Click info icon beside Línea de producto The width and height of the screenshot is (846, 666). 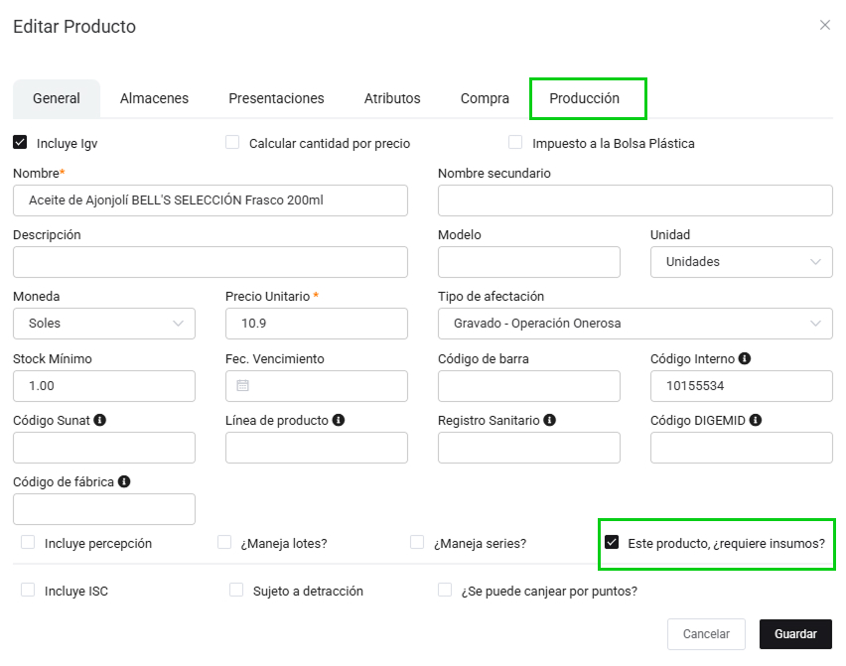tap(339, 421)
